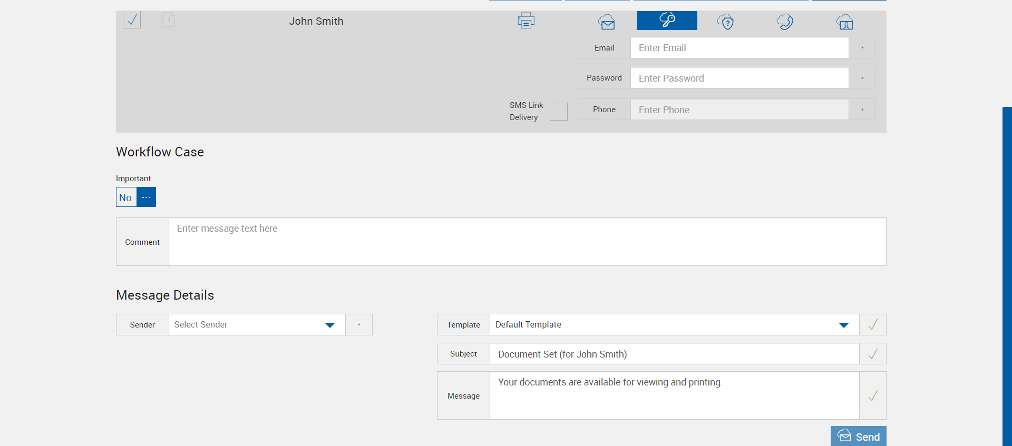Click the Comment message text area

coord(527,242)
